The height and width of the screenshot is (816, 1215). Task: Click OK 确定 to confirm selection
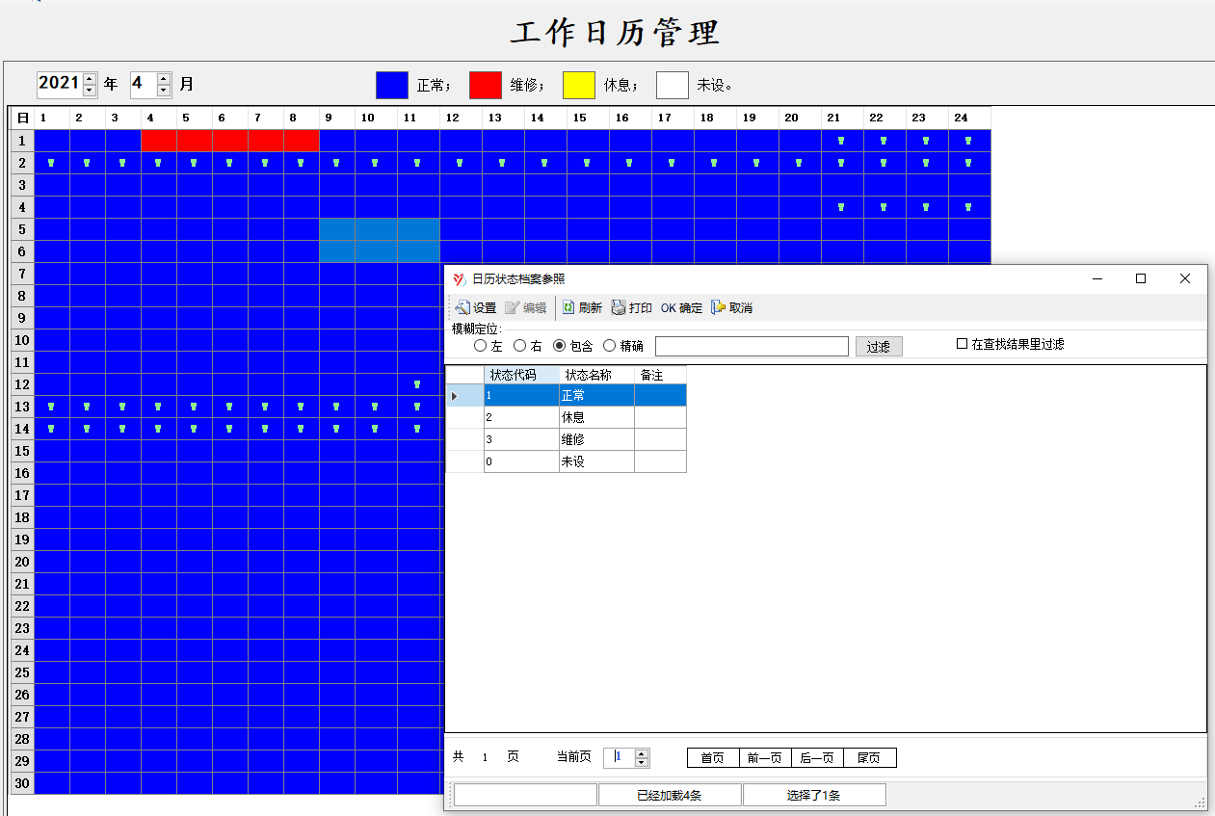click(x=681, y=308)
